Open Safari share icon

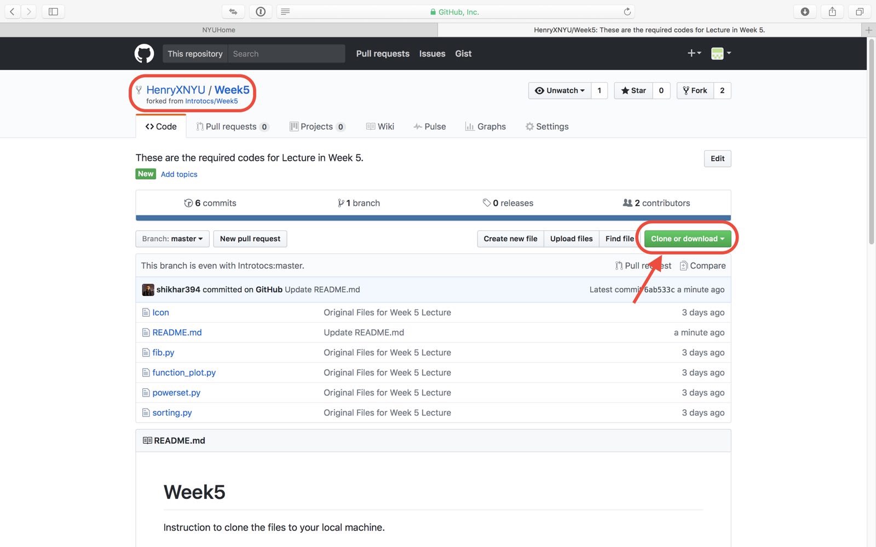point(832,11)
